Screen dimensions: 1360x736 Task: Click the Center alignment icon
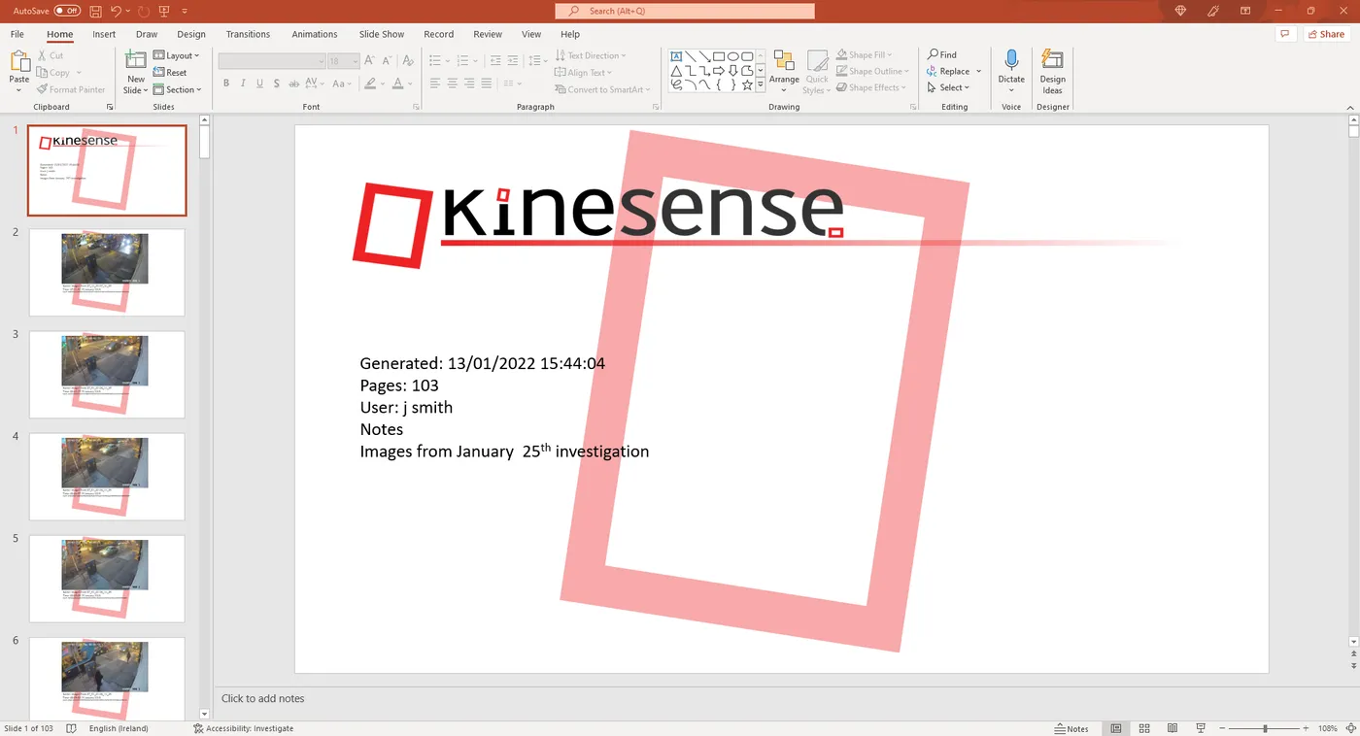click(453, 84)
